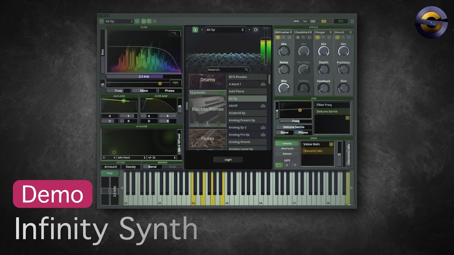This screenshot has width=454, height=255.
Task: Toggle Overdrive effect power button
Action: pos(298,37)
